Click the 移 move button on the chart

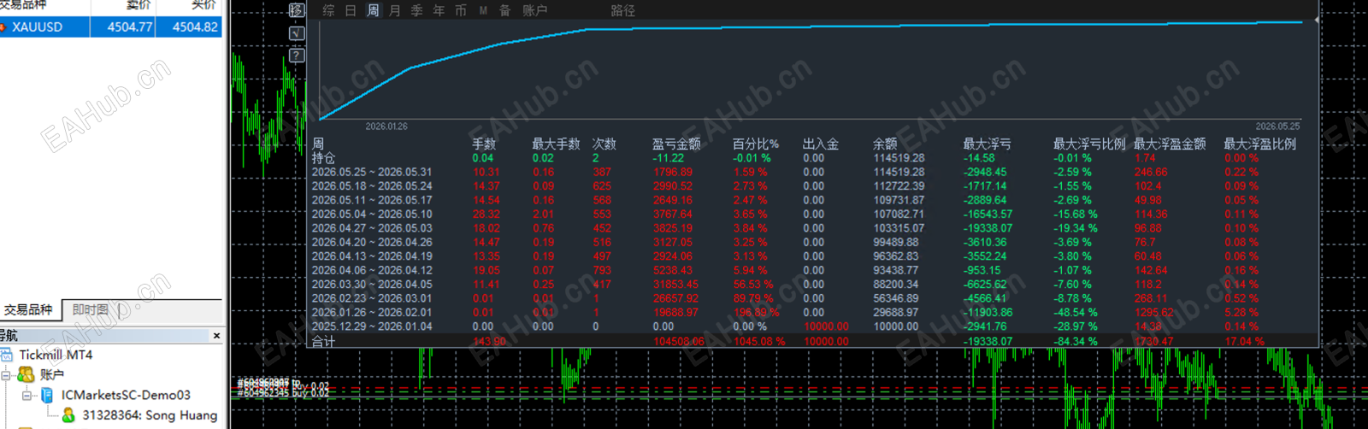coord(297,10)
